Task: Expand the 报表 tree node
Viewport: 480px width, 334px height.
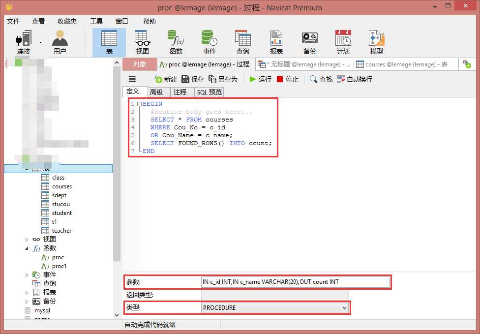Action: point(27,293)
